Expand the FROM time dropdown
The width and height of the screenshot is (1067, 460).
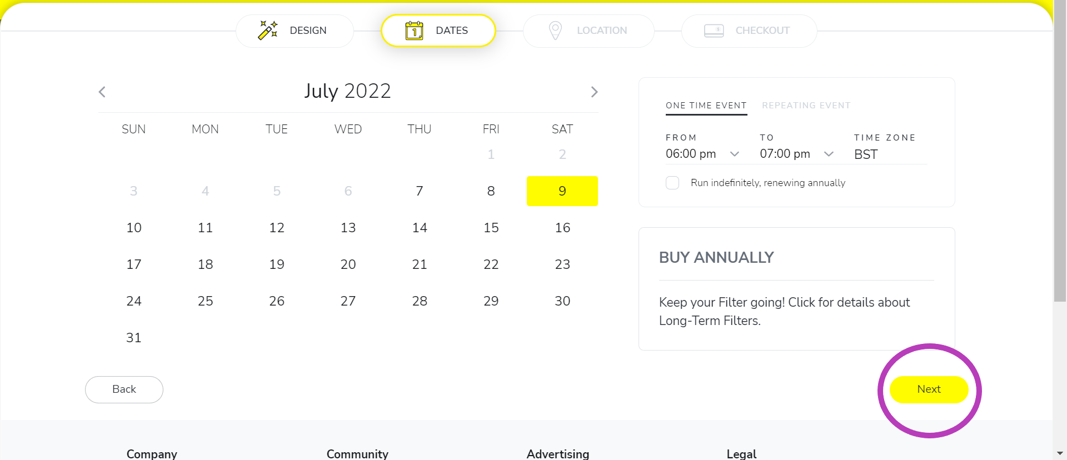[703, 154]
